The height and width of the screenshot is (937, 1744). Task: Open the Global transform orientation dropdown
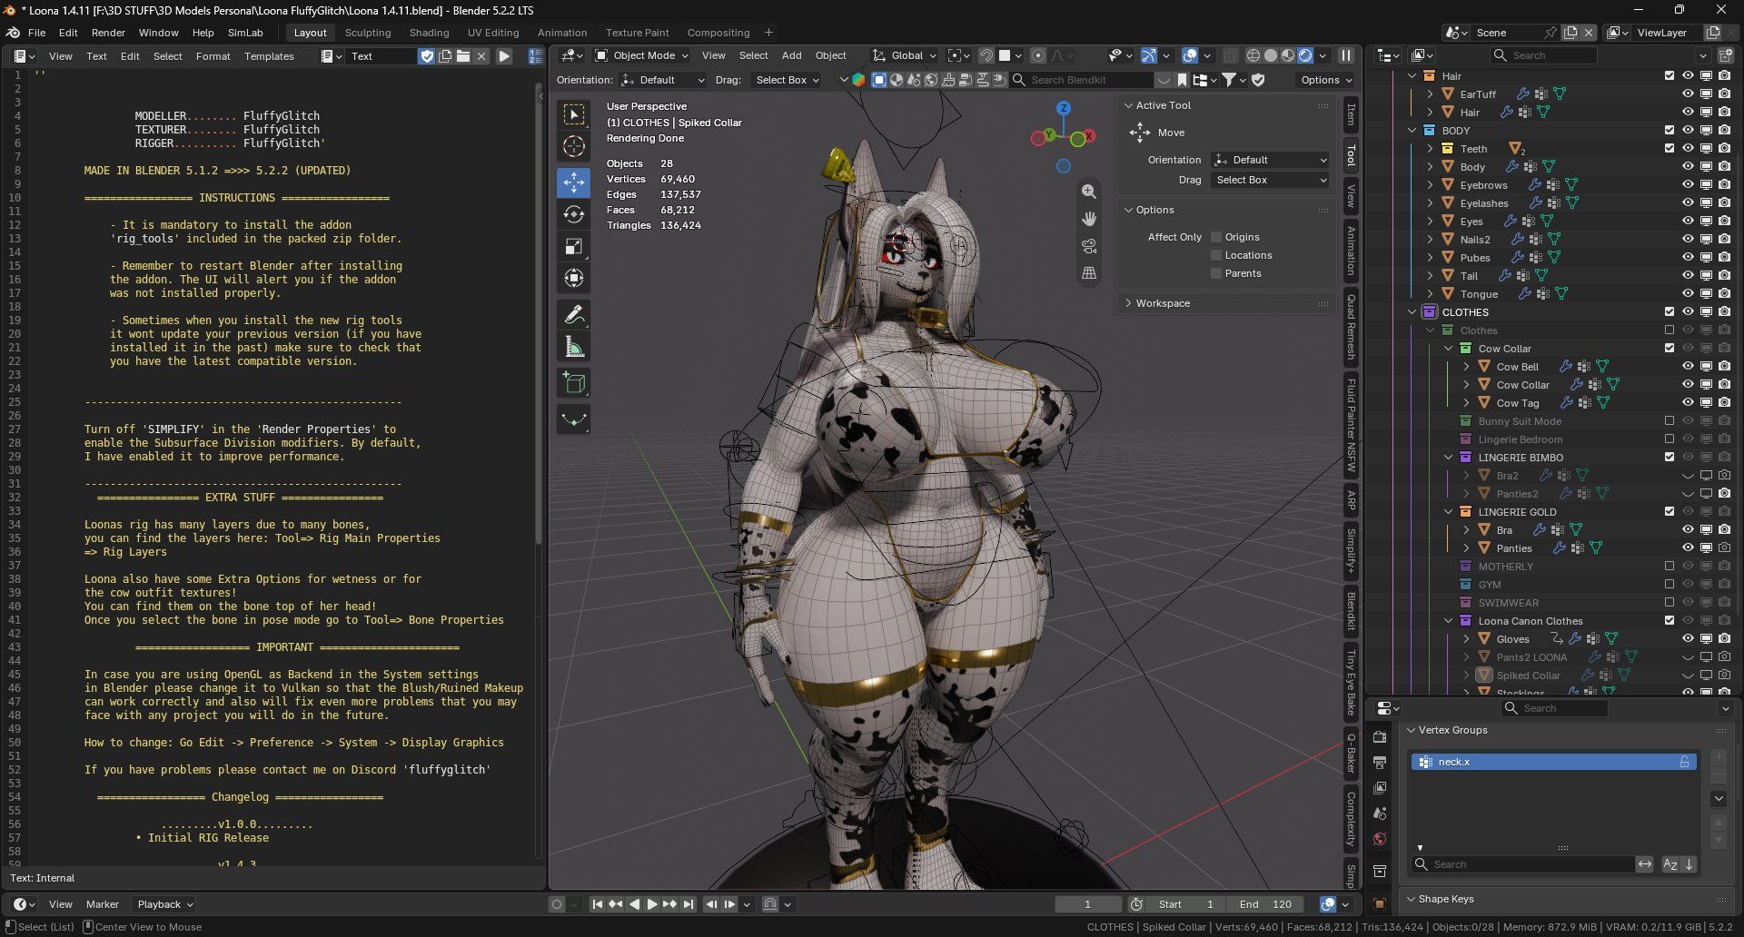click(x=905, y=55)
